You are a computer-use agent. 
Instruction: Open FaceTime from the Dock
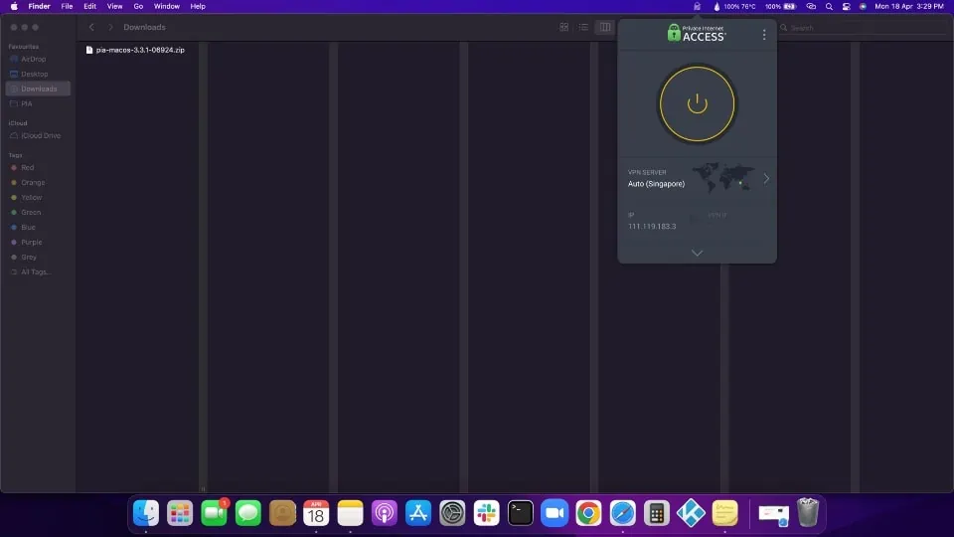click(x=215, y=513)
